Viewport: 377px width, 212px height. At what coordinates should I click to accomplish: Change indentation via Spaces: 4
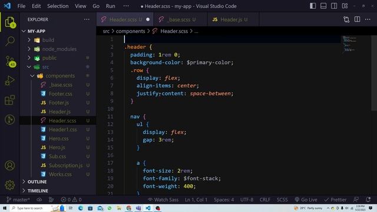click(224, 200)
